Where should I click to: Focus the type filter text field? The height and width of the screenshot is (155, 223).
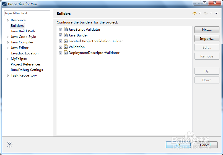pos(27,13)
